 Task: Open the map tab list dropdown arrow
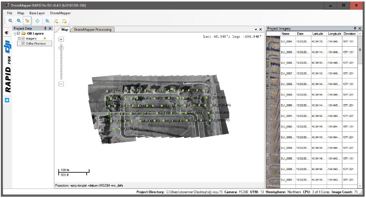click(x=256, y=30)
